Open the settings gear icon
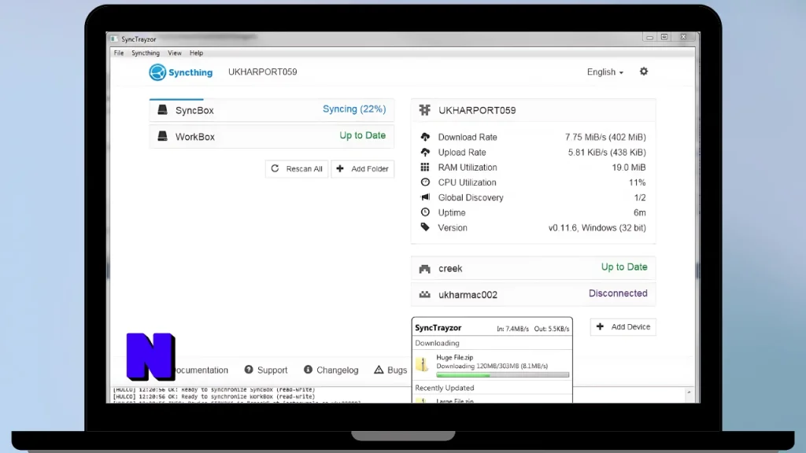 tap(644, 72)
